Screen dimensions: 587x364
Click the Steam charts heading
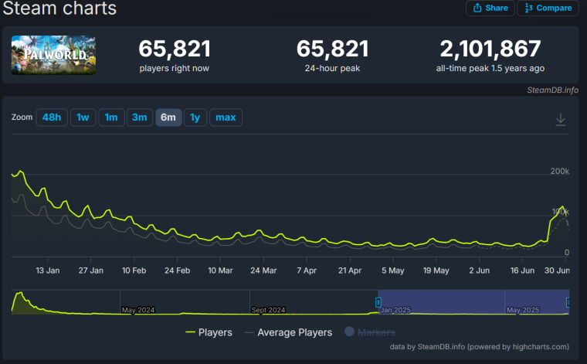click(x=59, y=8)
